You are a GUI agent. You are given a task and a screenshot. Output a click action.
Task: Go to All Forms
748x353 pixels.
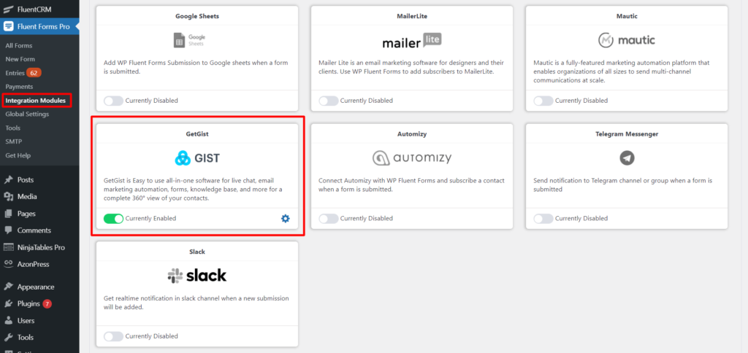click(x=19, y=46)
